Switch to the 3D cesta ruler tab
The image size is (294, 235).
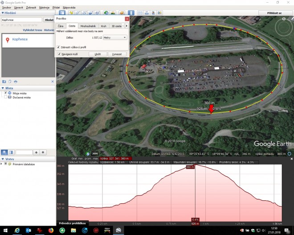click(x=116, y=26)
